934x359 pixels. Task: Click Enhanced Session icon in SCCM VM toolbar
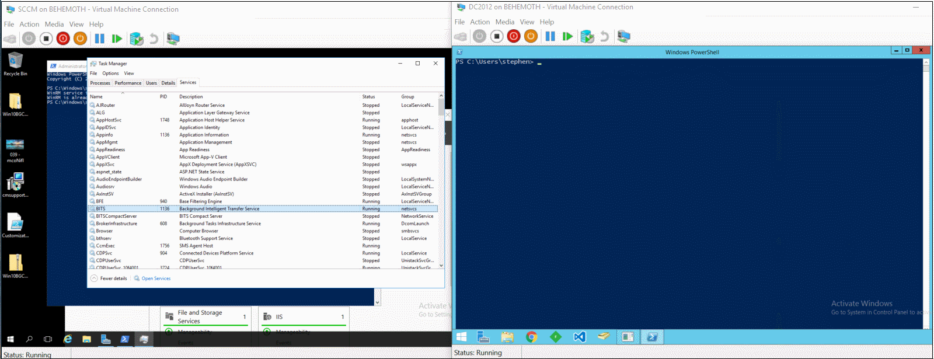[173, 39]
